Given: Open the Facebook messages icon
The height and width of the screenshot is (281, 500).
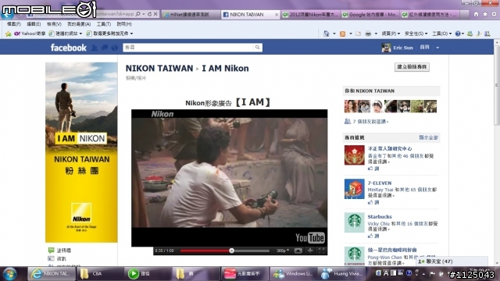Looking at the screenshot, I should (104, 48).
